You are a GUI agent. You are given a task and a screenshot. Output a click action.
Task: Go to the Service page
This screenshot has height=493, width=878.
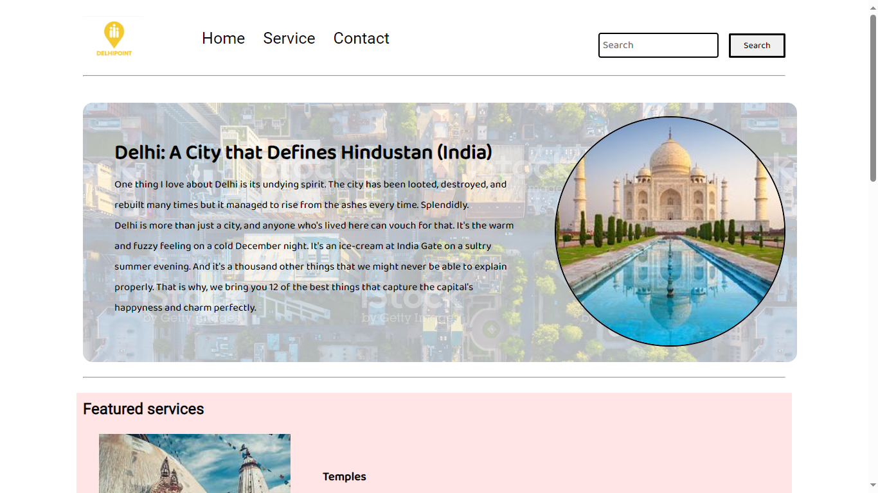coord(289,39)
